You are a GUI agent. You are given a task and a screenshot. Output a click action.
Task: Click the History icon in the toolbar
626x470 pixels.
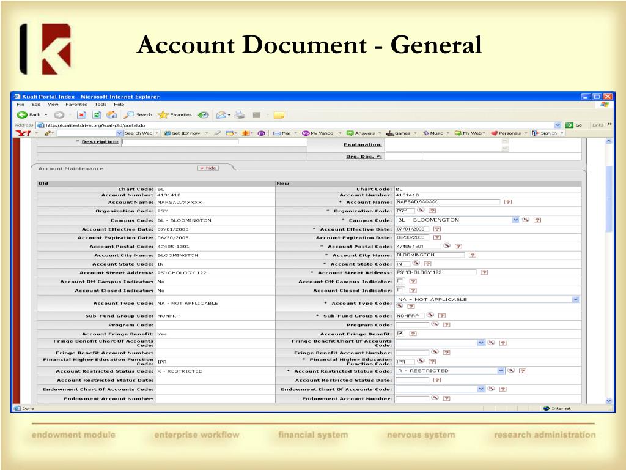(x=204, y=114)
